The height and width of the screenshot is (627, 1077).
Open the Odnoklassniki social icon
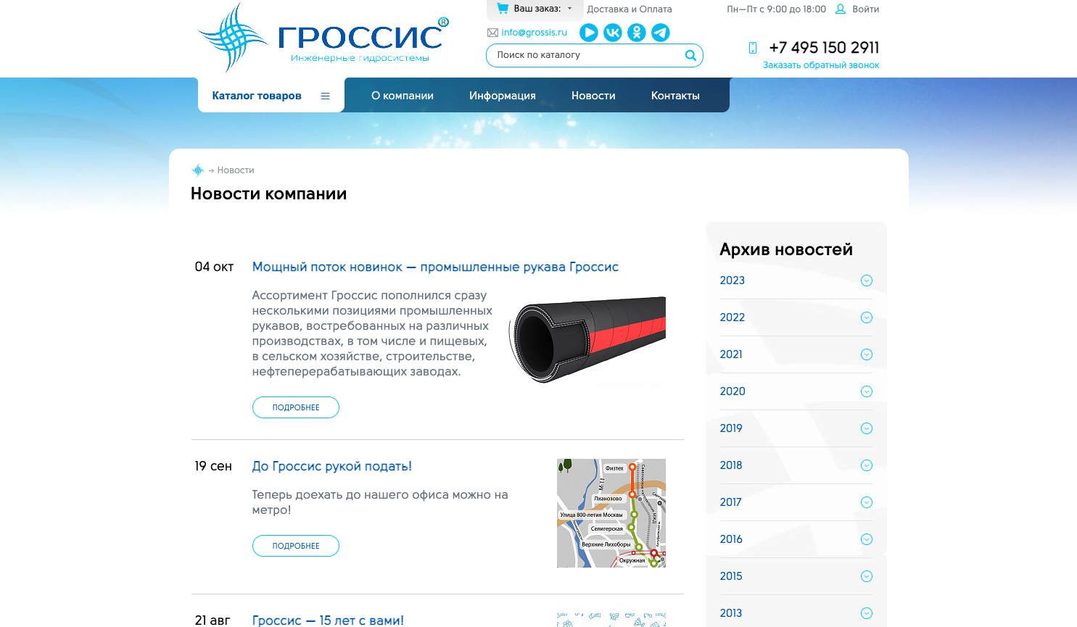pos(637,33)
